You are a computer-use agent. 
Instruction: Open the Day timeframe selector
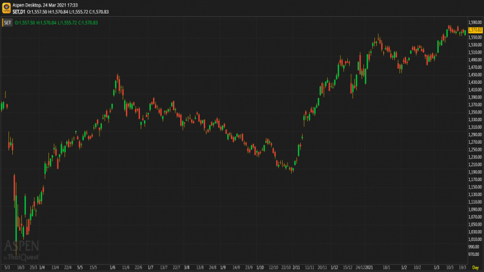coord(476,267)
